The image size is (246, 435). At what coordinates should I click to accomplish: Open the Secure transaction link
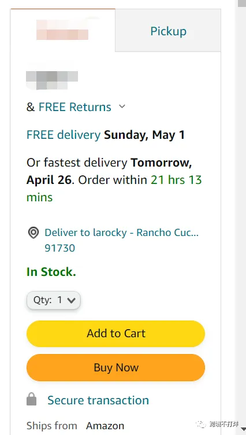pyautogui.click(x=98, y=400)
